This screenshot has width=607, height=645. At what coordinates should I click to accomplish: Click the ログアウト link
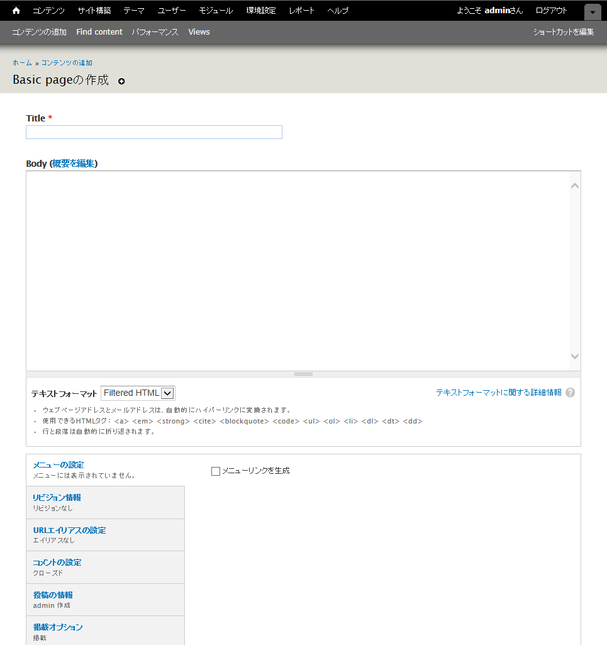(551, 11)
